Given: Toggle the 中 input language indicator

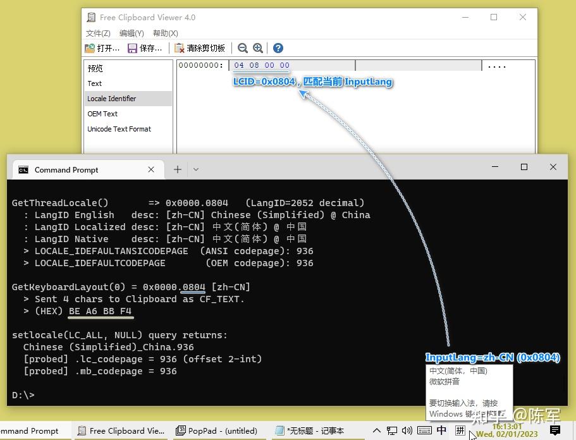Looking at the screenshot, I should [441, 431].
